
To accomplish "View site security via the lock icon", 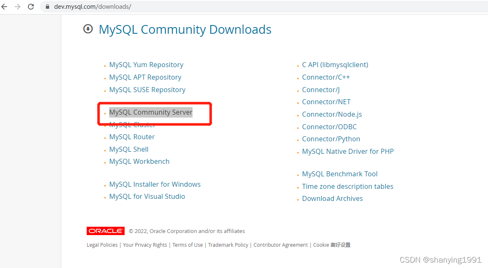I will pos(48,7).
